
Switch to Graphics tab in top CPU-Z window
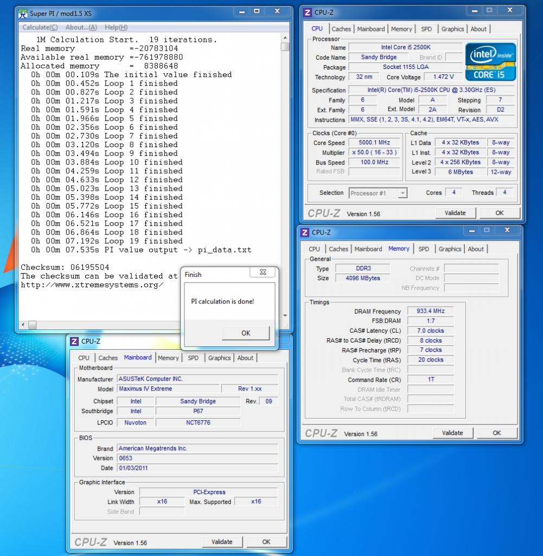click(x=452, y=29)
